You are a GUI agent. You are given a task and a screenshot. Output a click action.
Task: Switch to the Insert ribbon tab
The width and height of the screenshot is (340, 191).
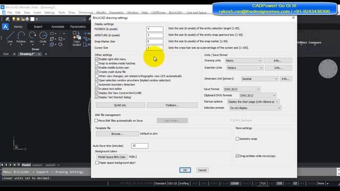(x=38, y=27)
